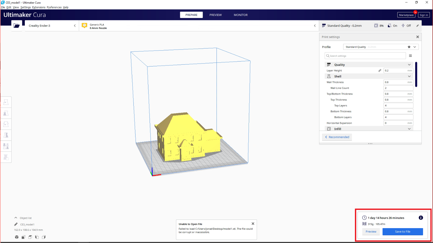
Task: Click the pencil icon beside CE3_model1
Action: (16, 224)
